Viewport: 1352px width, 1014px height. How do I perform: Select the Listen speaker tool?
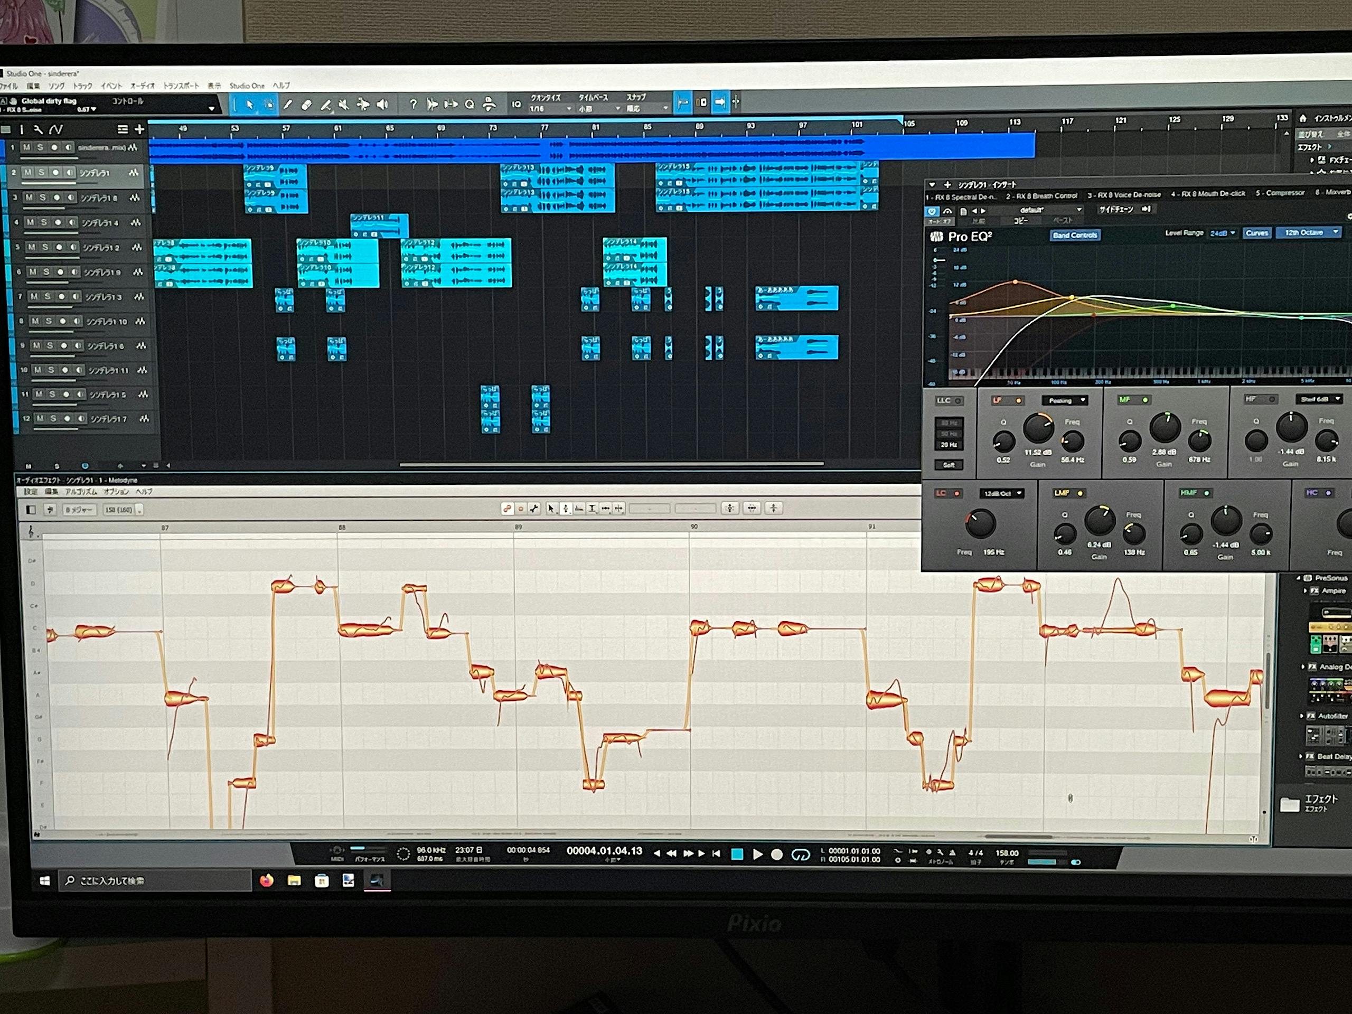[x=382, y=105]
